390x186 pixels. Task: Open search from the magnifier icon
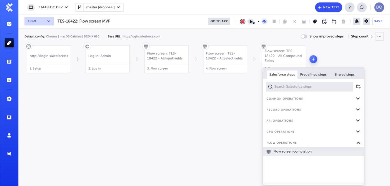point(362,7)
